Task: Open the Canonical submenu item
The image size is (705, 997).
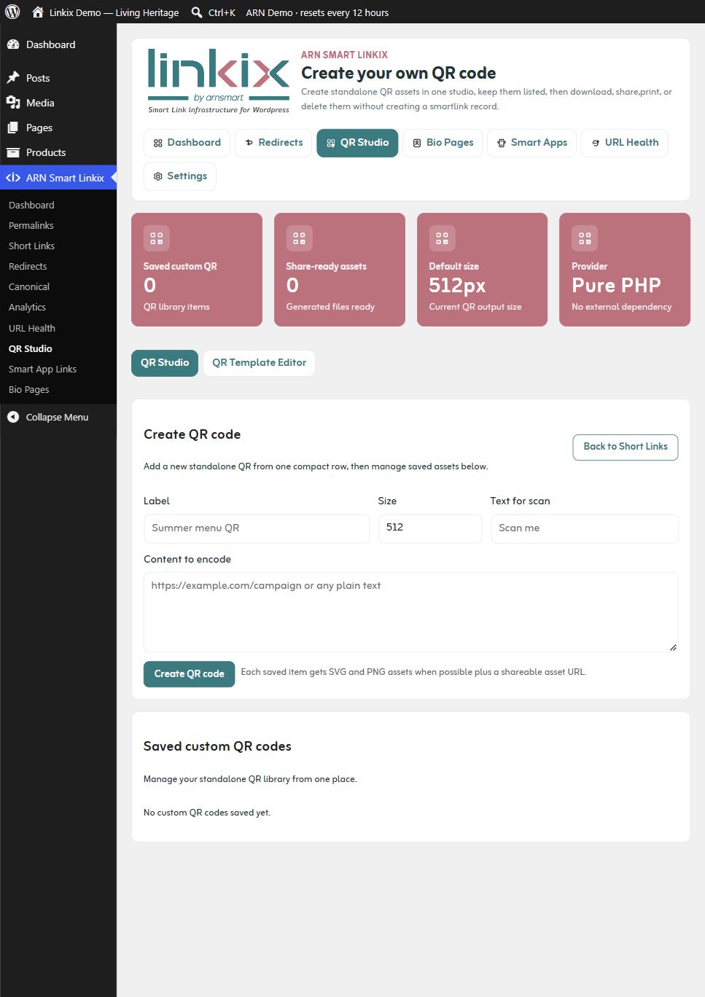Action: point(29,287)
